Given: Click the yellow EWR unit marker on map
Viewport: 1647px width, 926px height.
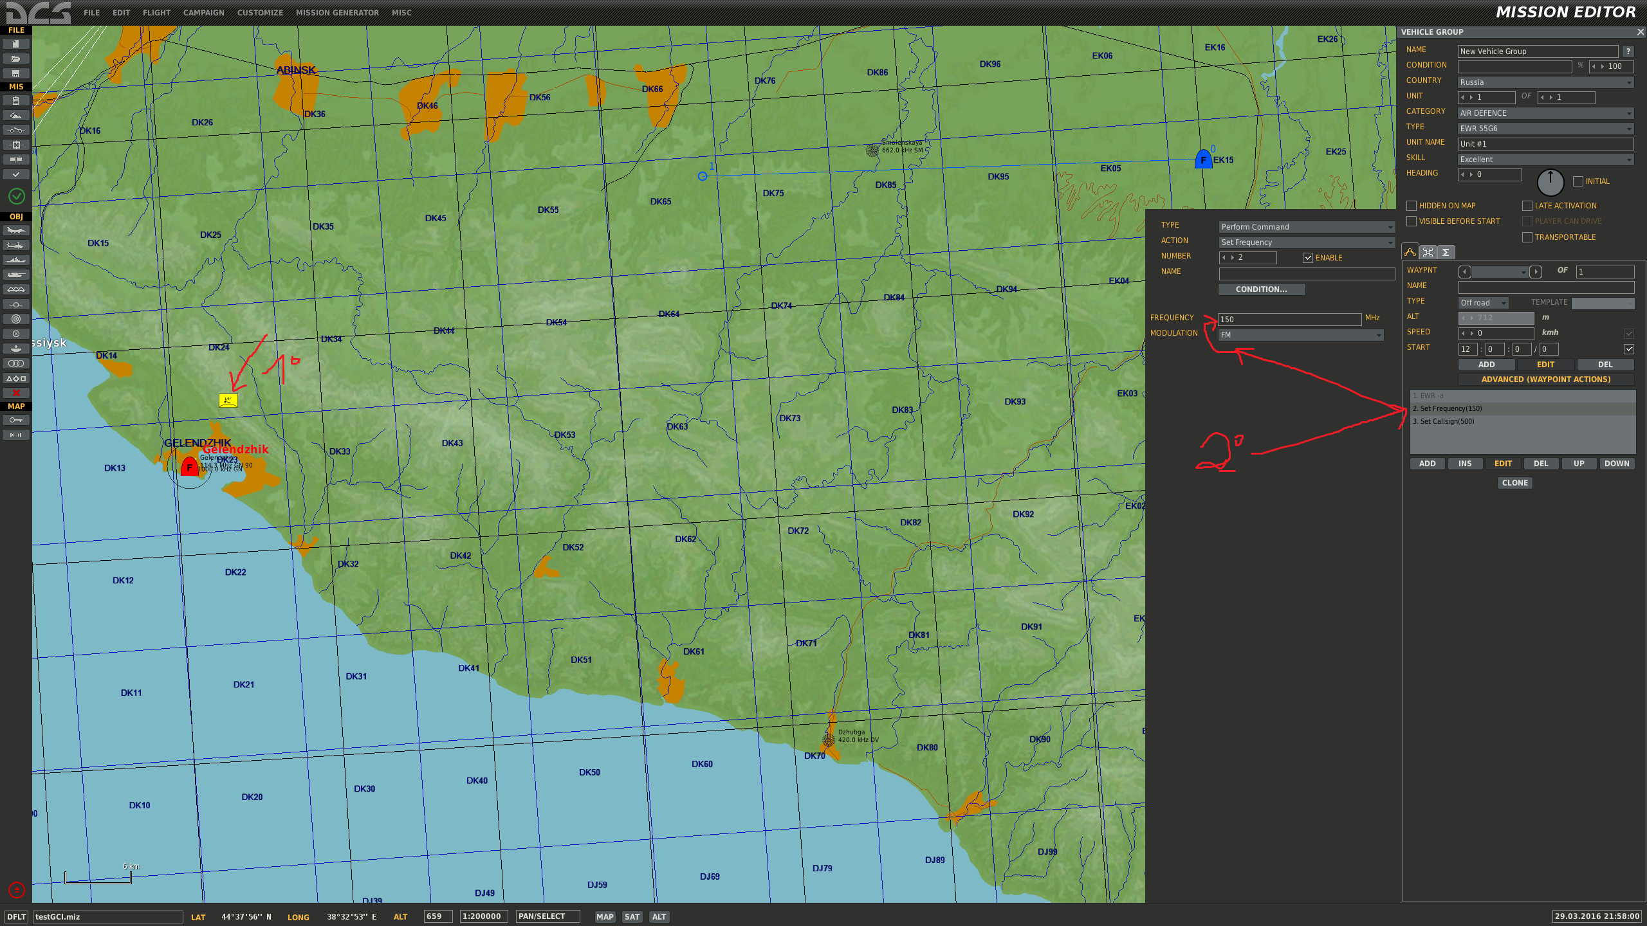Looking at the screenshot, I should pos(228,401).
